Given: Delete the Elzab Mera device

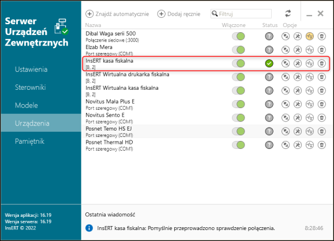Looking at the screenshot, I should tap(322, 50).
